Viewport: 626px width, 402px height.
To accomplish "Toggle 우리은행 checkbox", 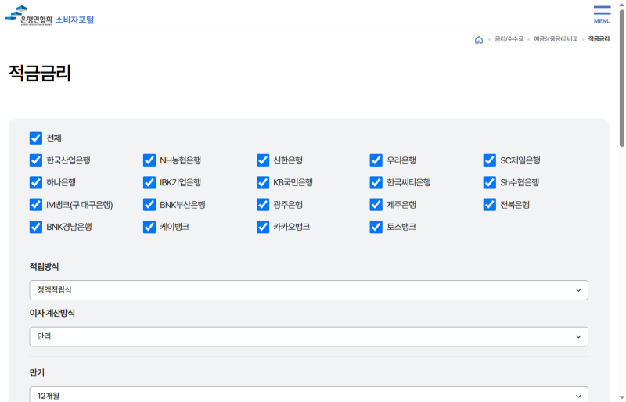I will point(376,160).
